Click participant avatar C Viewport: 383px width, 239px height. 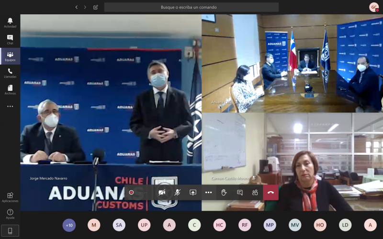[194, 225]
